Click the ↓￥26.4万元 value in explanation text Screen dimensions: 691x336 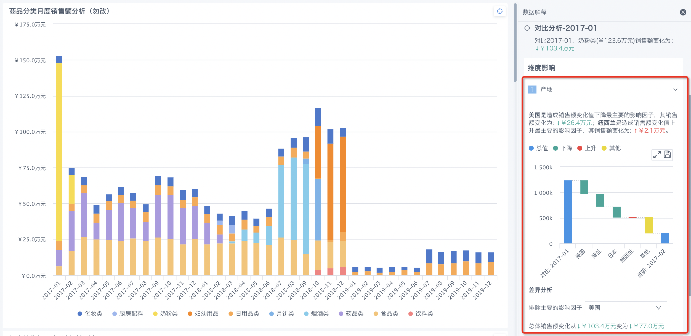[574, 123]
